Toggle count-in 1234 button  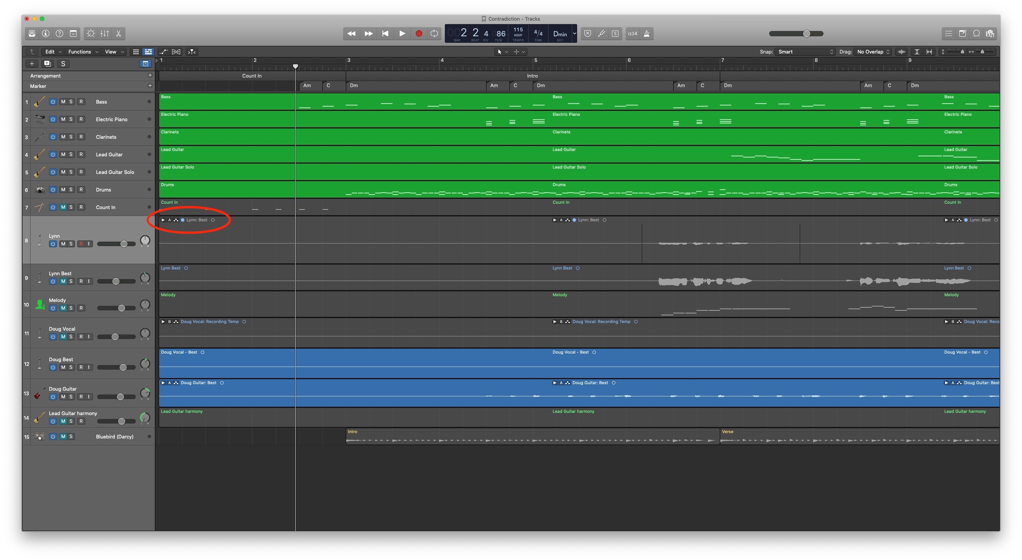click(x=632, y=34)
